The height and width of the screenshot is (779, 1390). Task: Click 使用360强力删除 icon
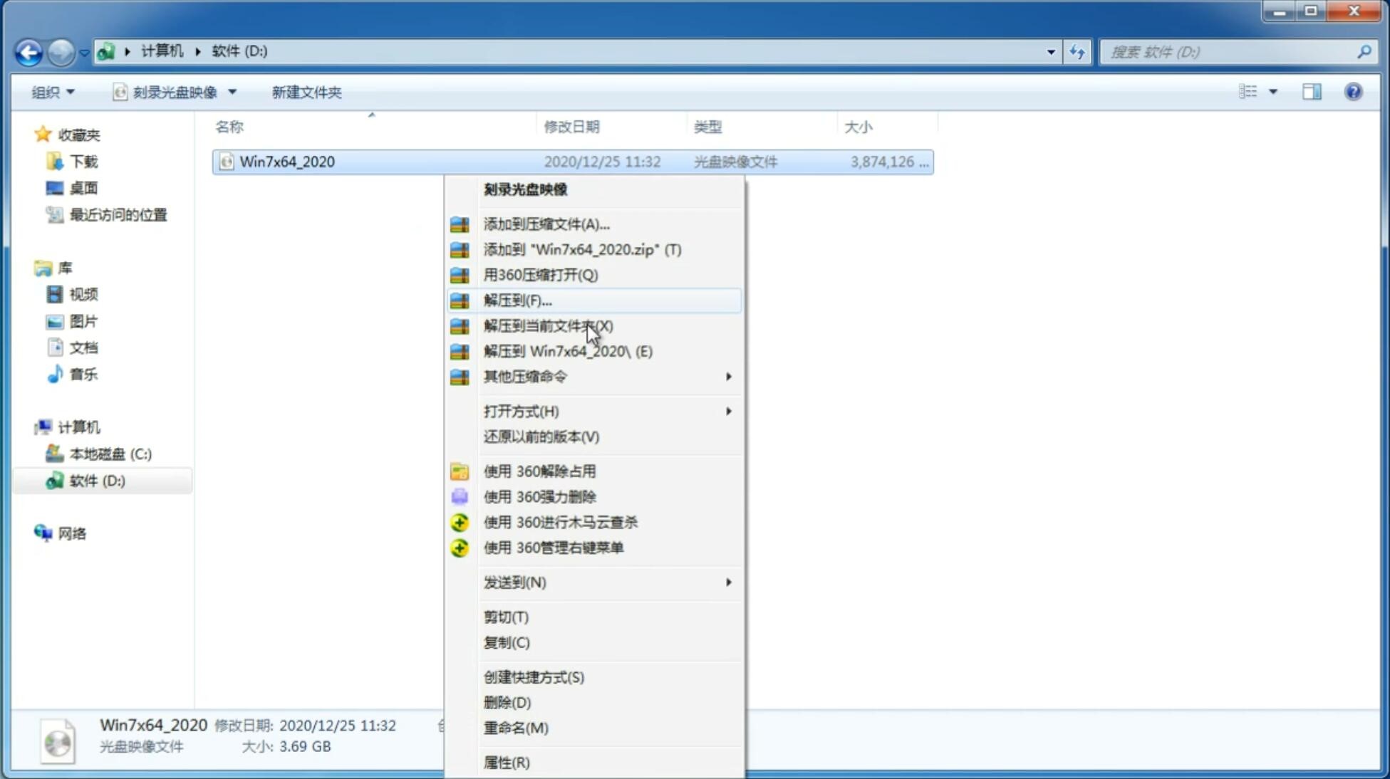click(460, 496)
